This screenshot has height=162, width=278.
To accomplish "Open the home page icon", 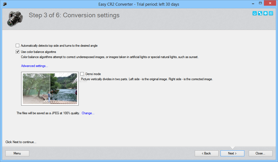I will click(x=255, y=13).
